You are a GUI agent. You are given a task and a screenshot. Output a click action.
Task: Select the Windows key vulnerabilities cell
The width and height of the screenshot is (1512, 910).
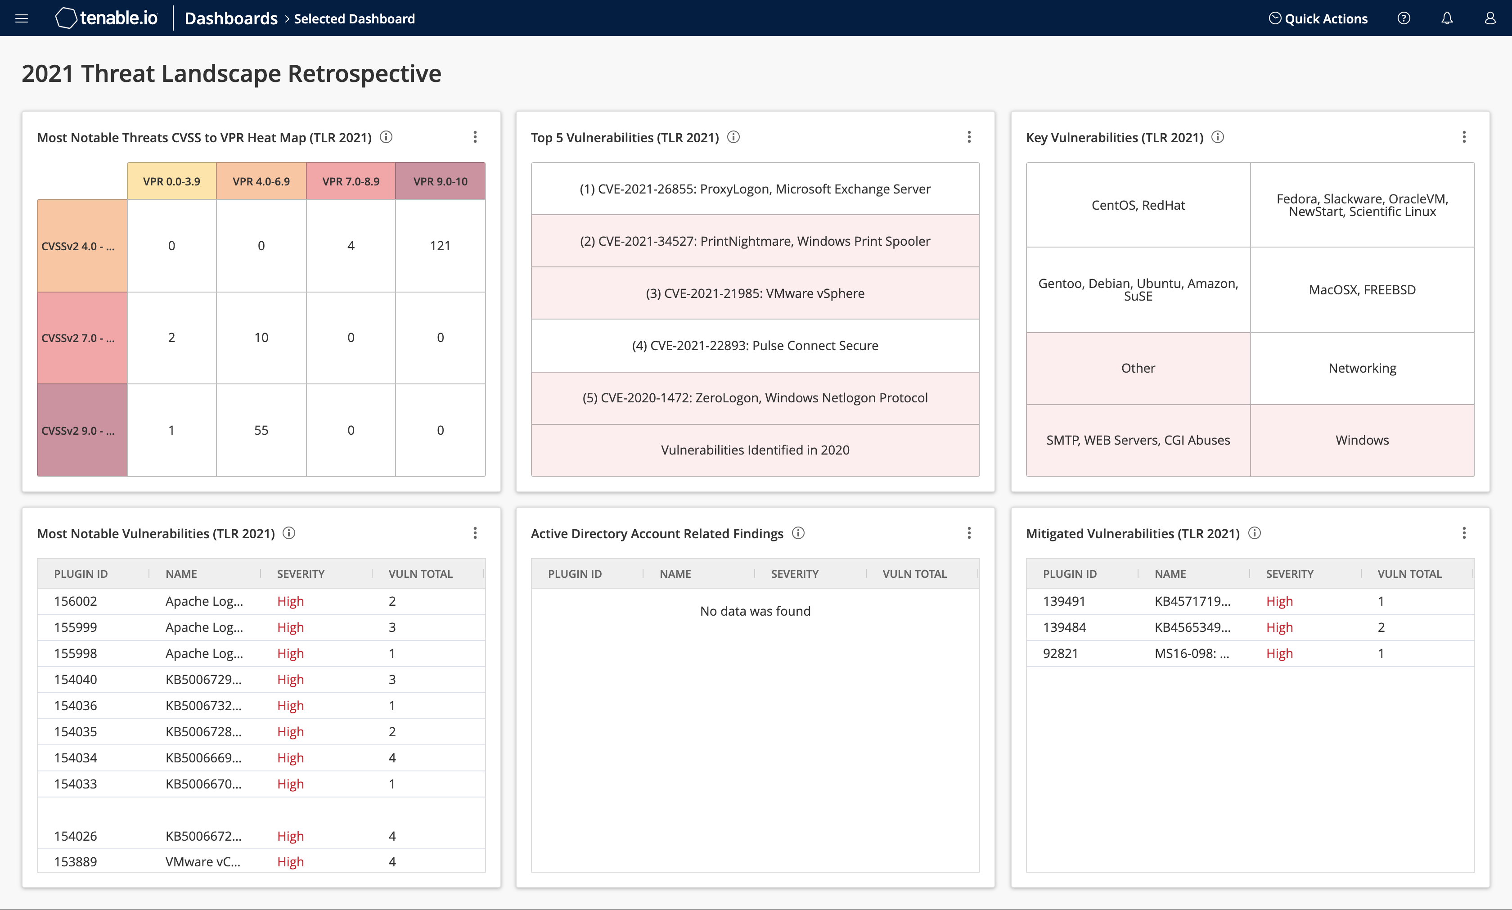[x=1363, y=440]
